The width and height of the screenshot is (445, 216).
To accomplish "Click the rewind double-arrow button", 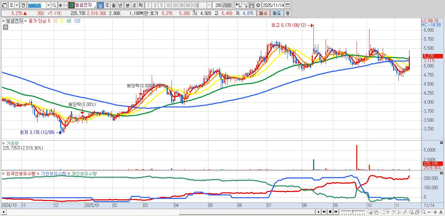I will coord(324,212).
